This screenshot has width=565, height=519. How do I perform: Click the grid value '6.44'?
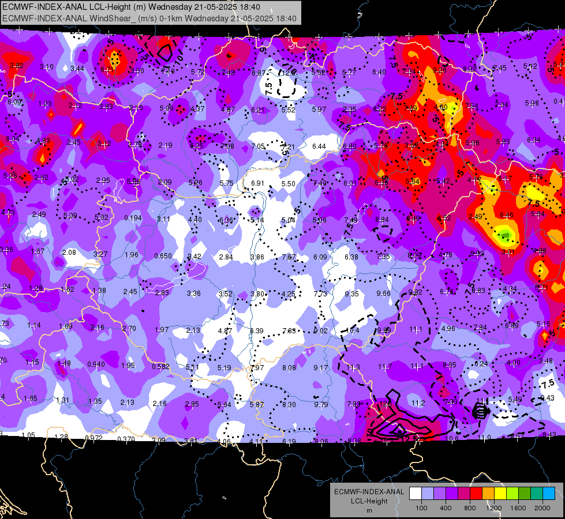pyautogui.click(x=319, y=146)
